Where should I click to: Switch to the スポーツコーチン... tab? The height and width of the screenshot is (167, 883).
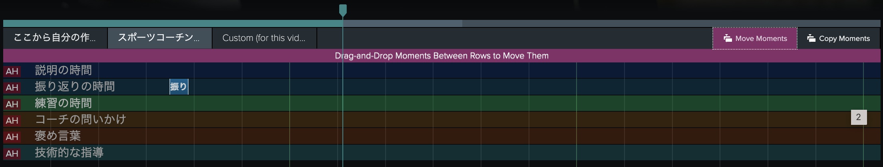pyautogui.click(x=159, y=38)
